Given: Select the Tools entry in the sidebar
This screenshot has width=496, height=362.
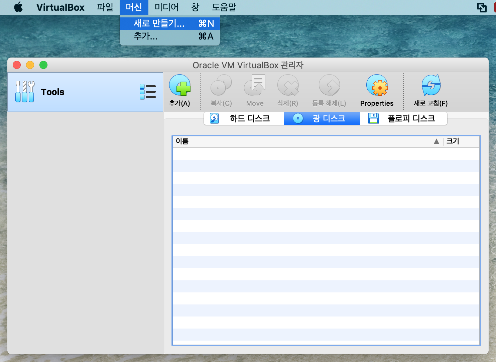Looking at the screenshot, I should pos(85,92).
